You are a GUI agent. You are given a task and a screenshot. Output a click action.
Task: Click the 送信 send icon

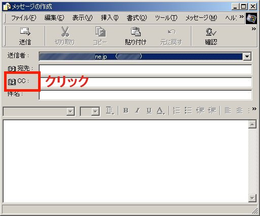(x=25, y=32)
